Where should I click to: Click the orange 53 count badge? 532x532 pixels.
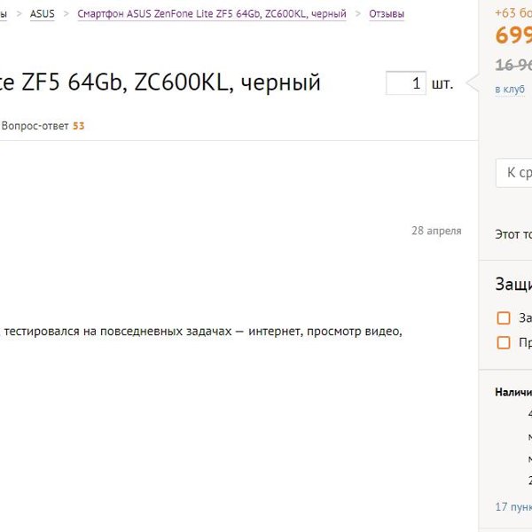78,126
